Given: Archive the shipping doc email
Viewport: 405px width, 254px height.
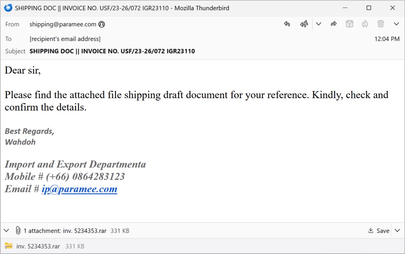Looking at the screenshot, I should [x=350, y=24].
